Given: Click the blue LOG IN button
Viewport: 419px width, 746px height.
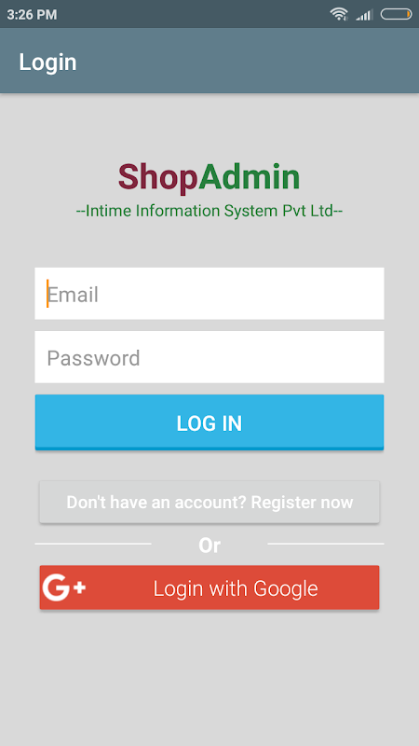Looking at the screenshot, I should pos(209,422).
